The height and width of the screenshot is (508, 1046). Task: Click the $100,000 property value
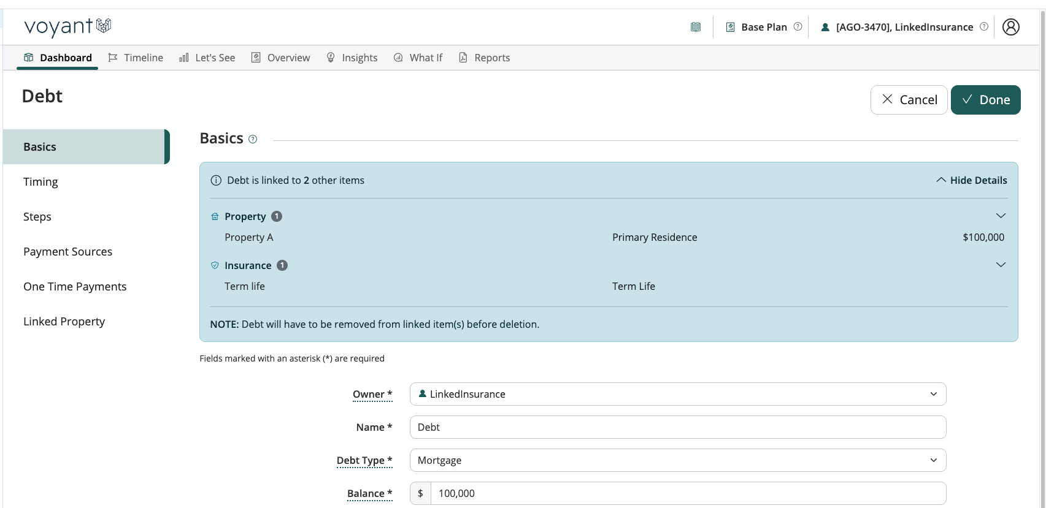983,237
